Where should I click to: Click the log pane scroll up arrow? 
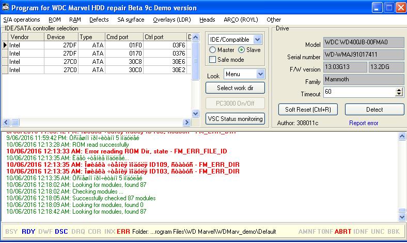click(402, 136)
